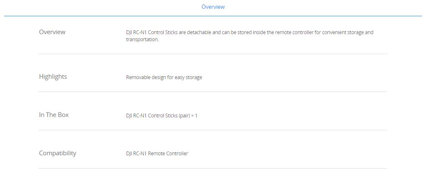This screenshot has width=424, height=174.
Task: Click 'DJI RC-N1 Control Sticks (pair) × 1' text
Action: pos(162,116)
